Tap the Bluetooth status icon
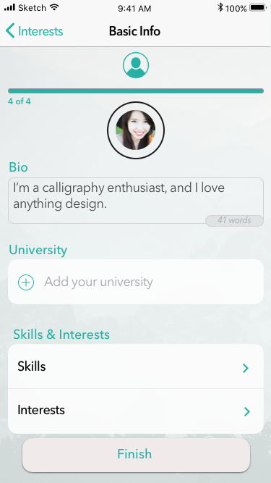The image size is (271, 483). coord(220,7)
